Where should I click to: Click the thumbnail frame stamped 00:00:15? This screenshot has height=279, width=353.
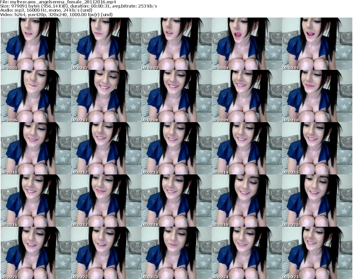[317, 148]
